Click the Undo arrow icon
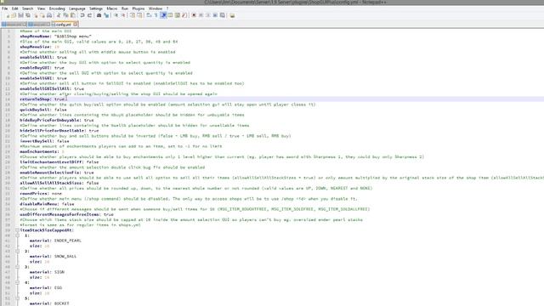The image size is (544, 306). click(82, 15)
